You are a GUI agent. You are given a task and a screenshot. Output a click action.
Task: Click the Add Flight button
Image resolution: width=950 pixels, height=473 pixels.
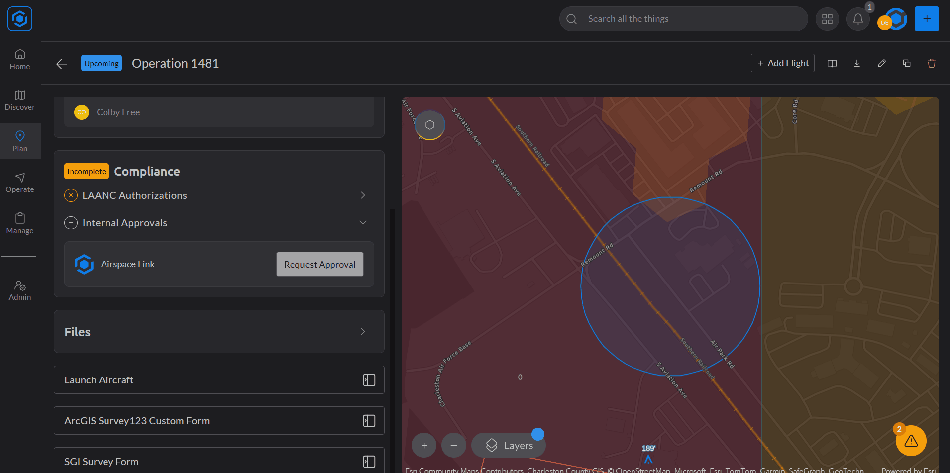point(782,63)
